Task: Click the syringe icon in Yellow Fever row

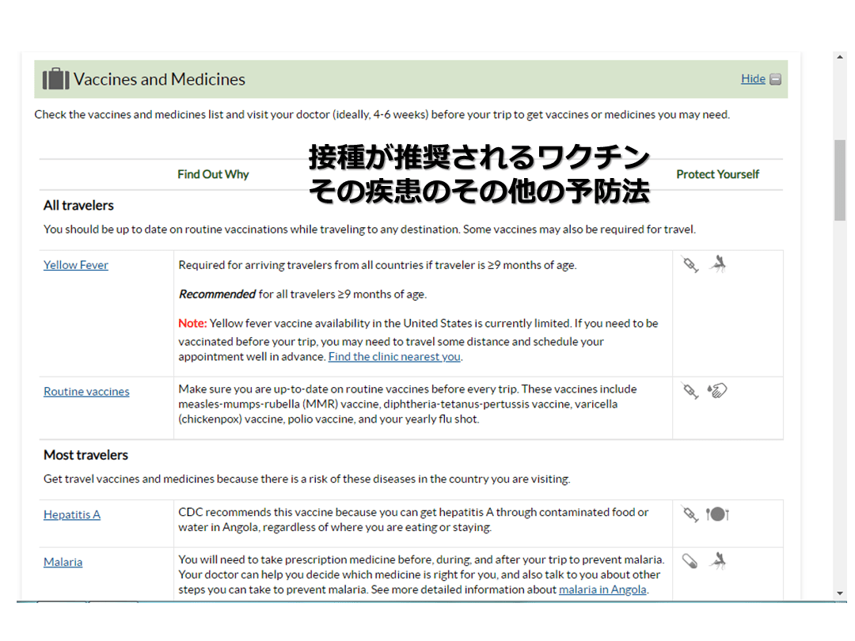Action: (x=690, y=264)
